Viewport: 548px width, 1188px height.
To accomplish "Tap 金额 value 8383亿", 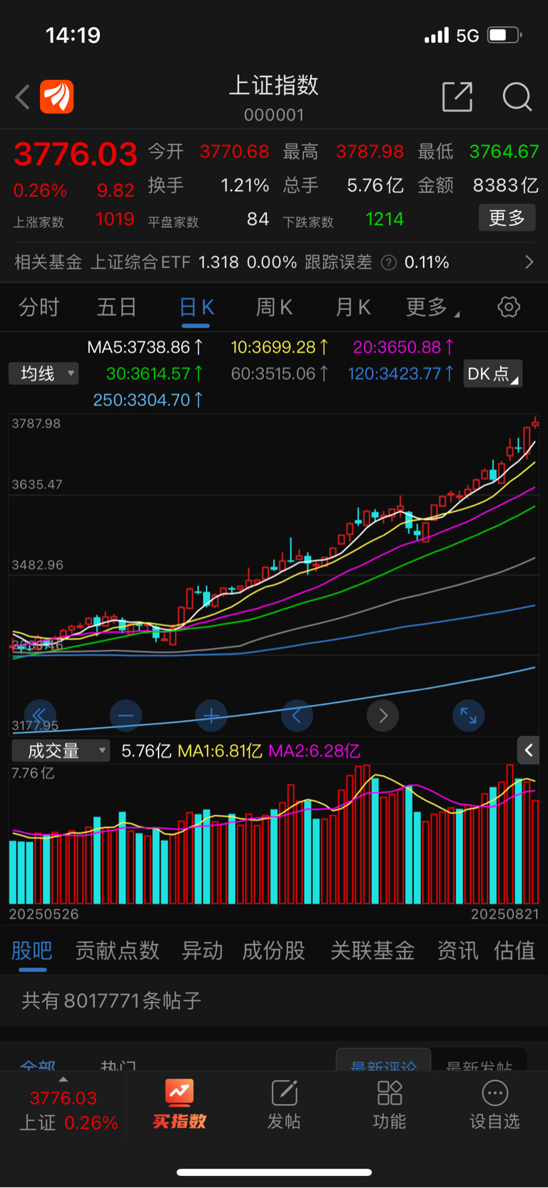I will click(x=506, y=186).
